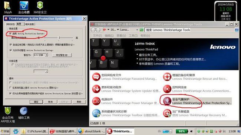The width and height of the screenshot is (241, 135).
Task: Click the paw quick-launch icon in taskbar
Action: click(16, 131)
